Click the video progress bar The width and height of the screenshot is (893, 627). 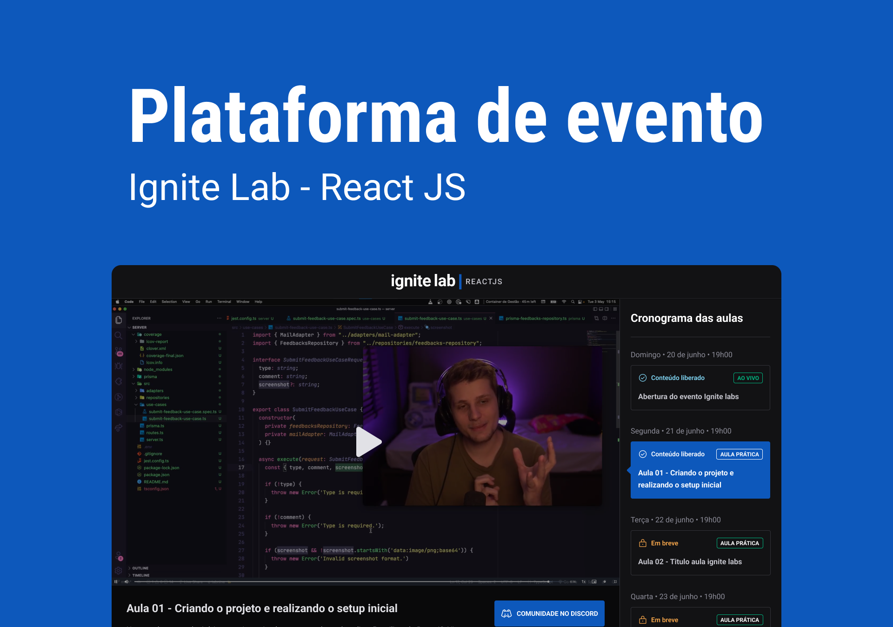coord(326,581)
